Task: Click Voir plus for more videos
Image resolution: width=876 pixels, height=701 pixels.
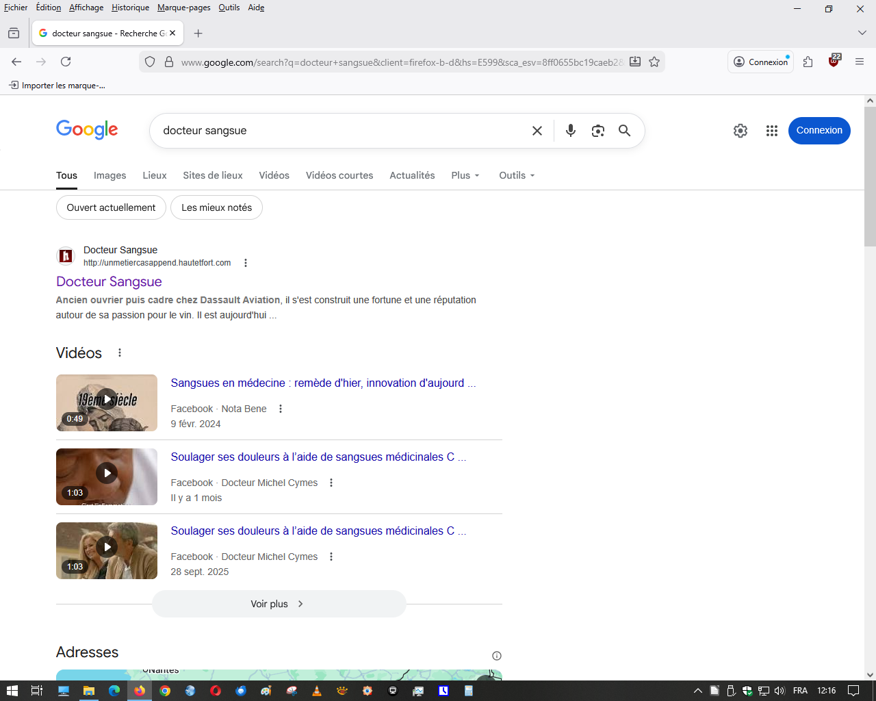Action: [279, 604]
